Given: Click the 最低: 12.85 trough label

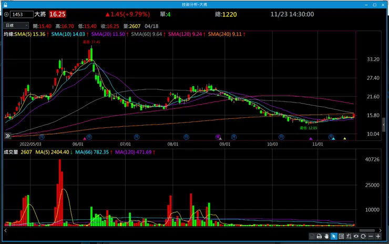Looking at the screenshot, I should click(309, 128).
